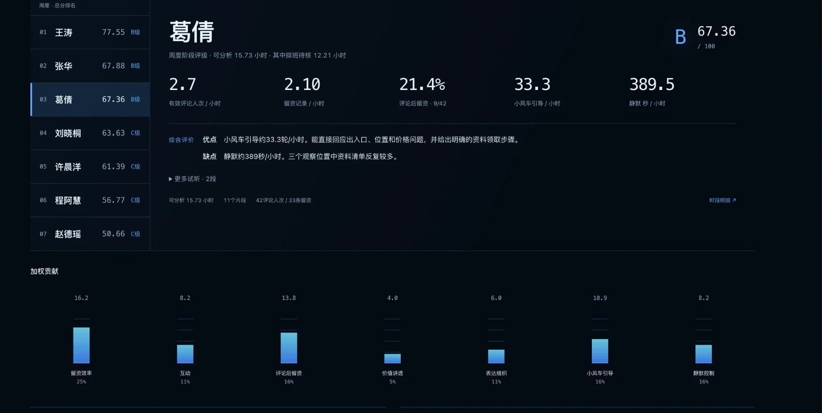Click 42评论人次 / 33条留资 stat

[x=284, y=200]
